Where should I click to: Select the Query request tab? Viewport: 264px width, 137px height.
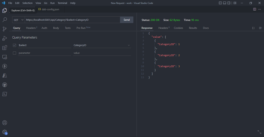[17, 28]
